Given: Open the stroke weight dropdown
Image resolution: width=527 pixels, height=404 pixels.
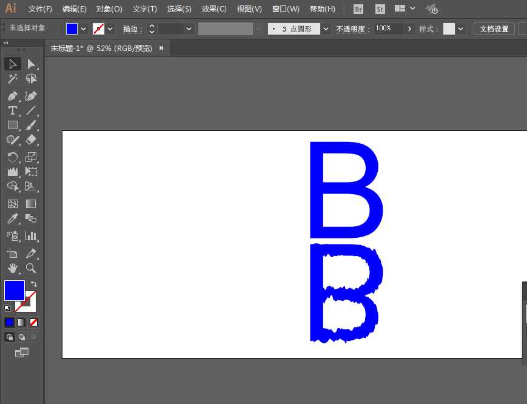Looking at the screenshot, I should 189,29.
